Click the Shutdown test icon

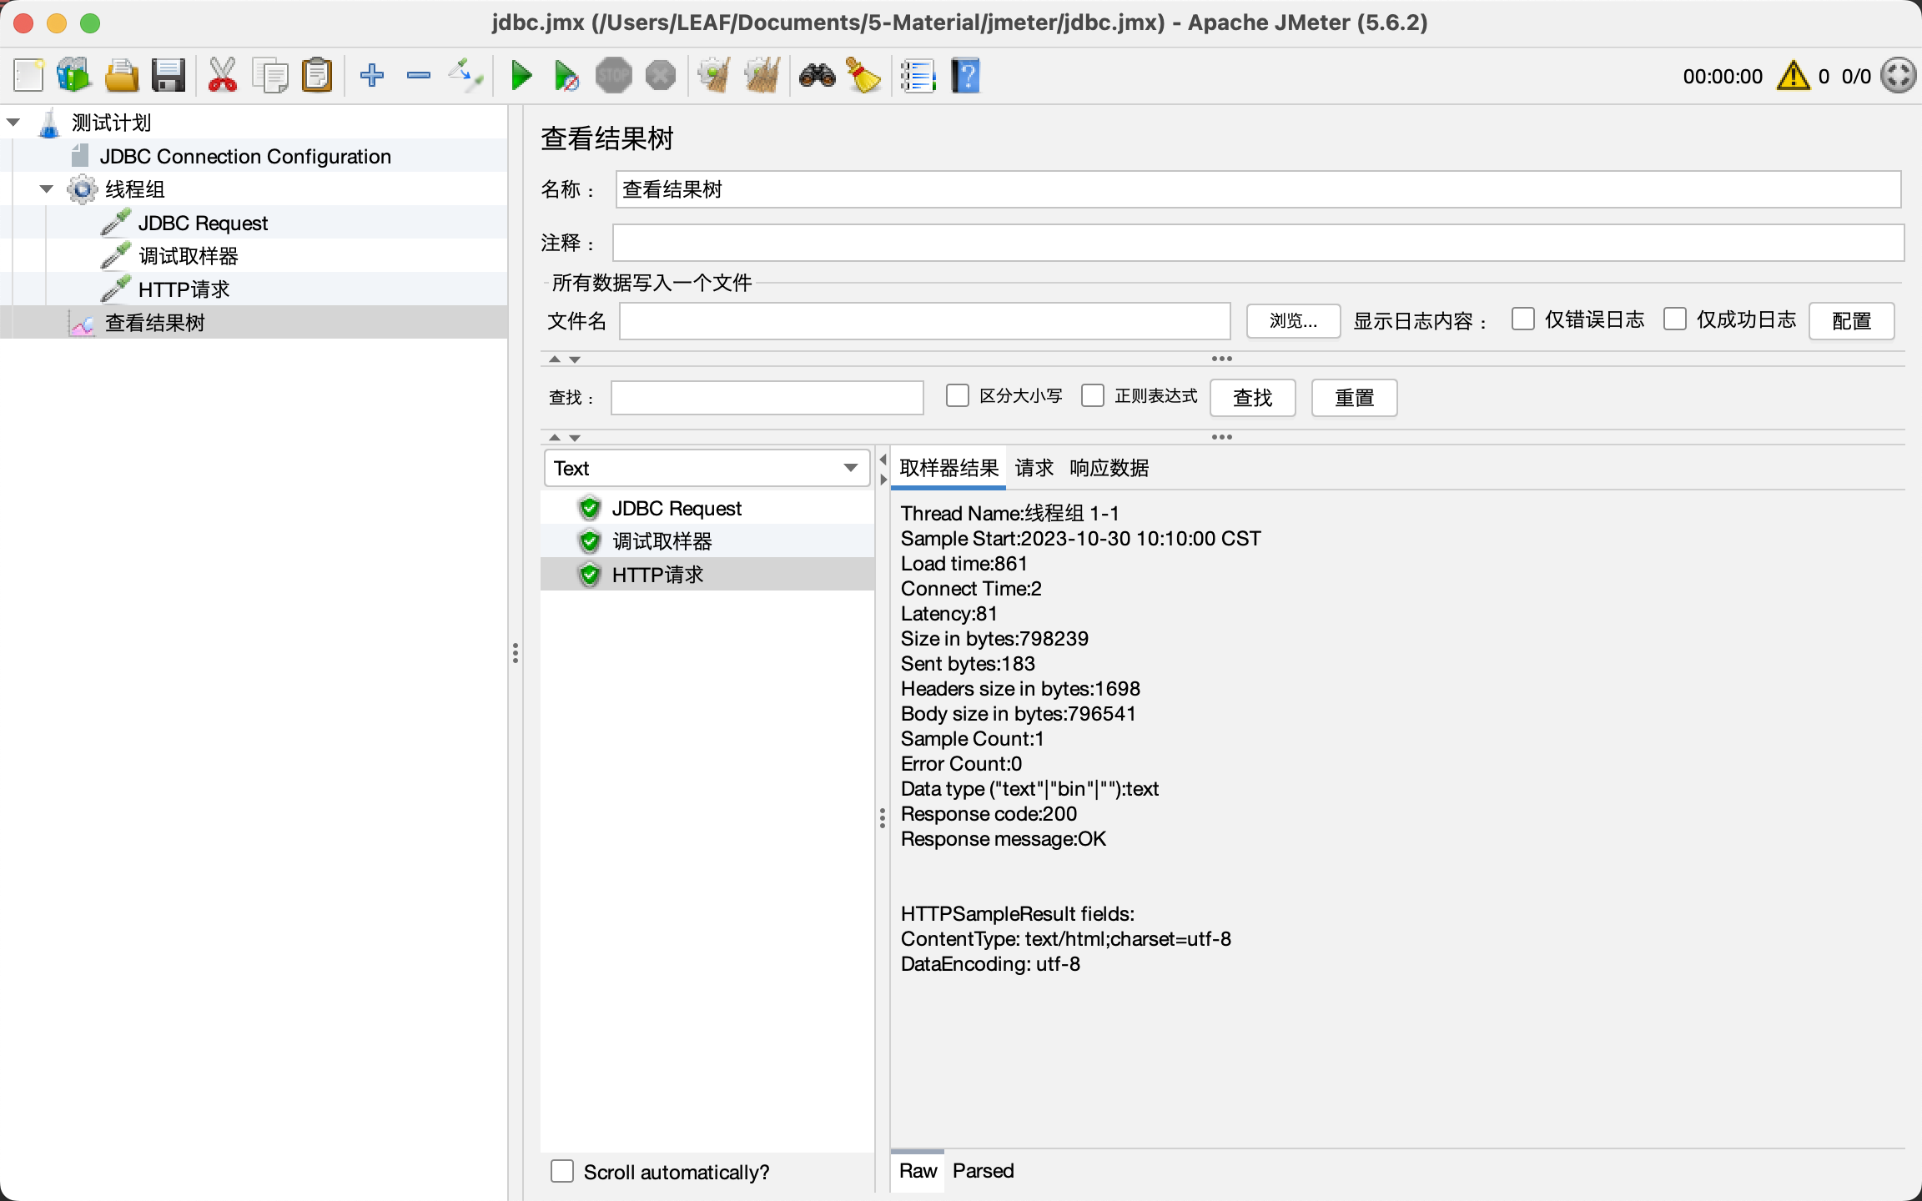[661, 76]
